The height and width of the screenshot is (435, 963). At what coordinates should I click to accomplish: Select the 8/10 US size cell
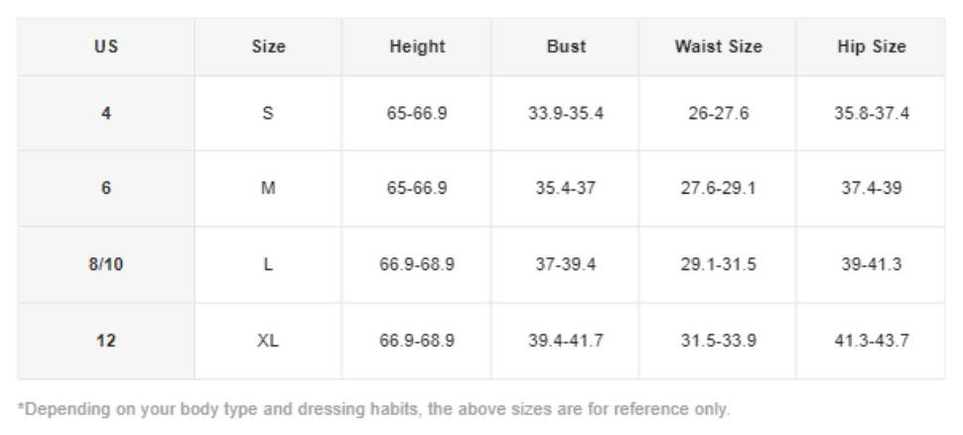tap(106, 265)
